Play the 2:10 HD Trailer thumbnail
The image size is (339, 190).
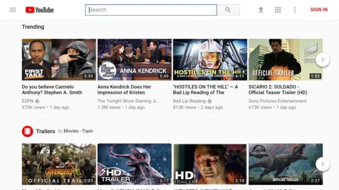(210, 164)
